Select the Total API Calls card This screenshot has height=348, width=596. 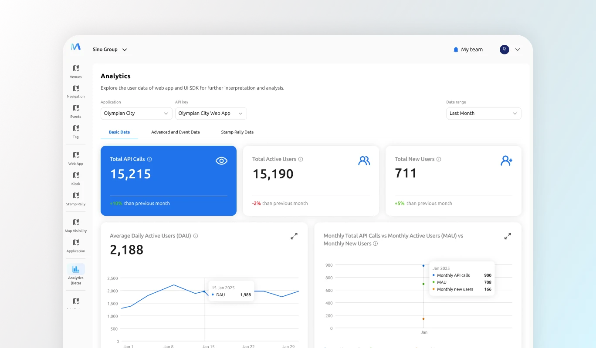tap(169, 181)
